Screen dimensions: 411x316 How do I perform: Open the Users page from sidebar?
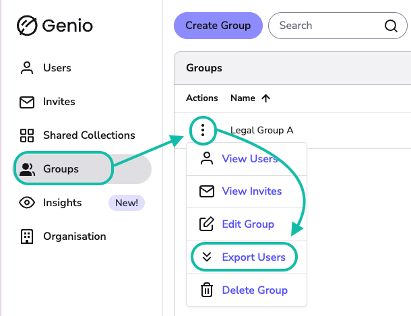[x=82, y=68]
